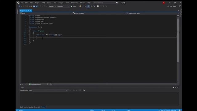Click the No issues found indicator

coord(35,84)
